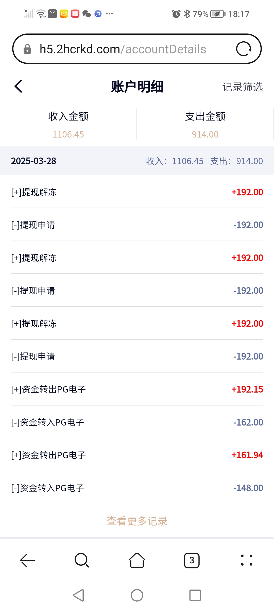This screenshot has height=609, width=274.
Task: Select the 收入金额 summary tab
Action: pos(68,124)
